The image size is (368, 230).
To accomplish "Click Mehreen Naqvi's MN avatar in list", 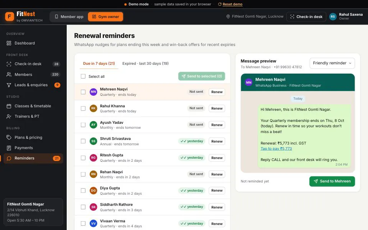I will (x=94, y=92).
